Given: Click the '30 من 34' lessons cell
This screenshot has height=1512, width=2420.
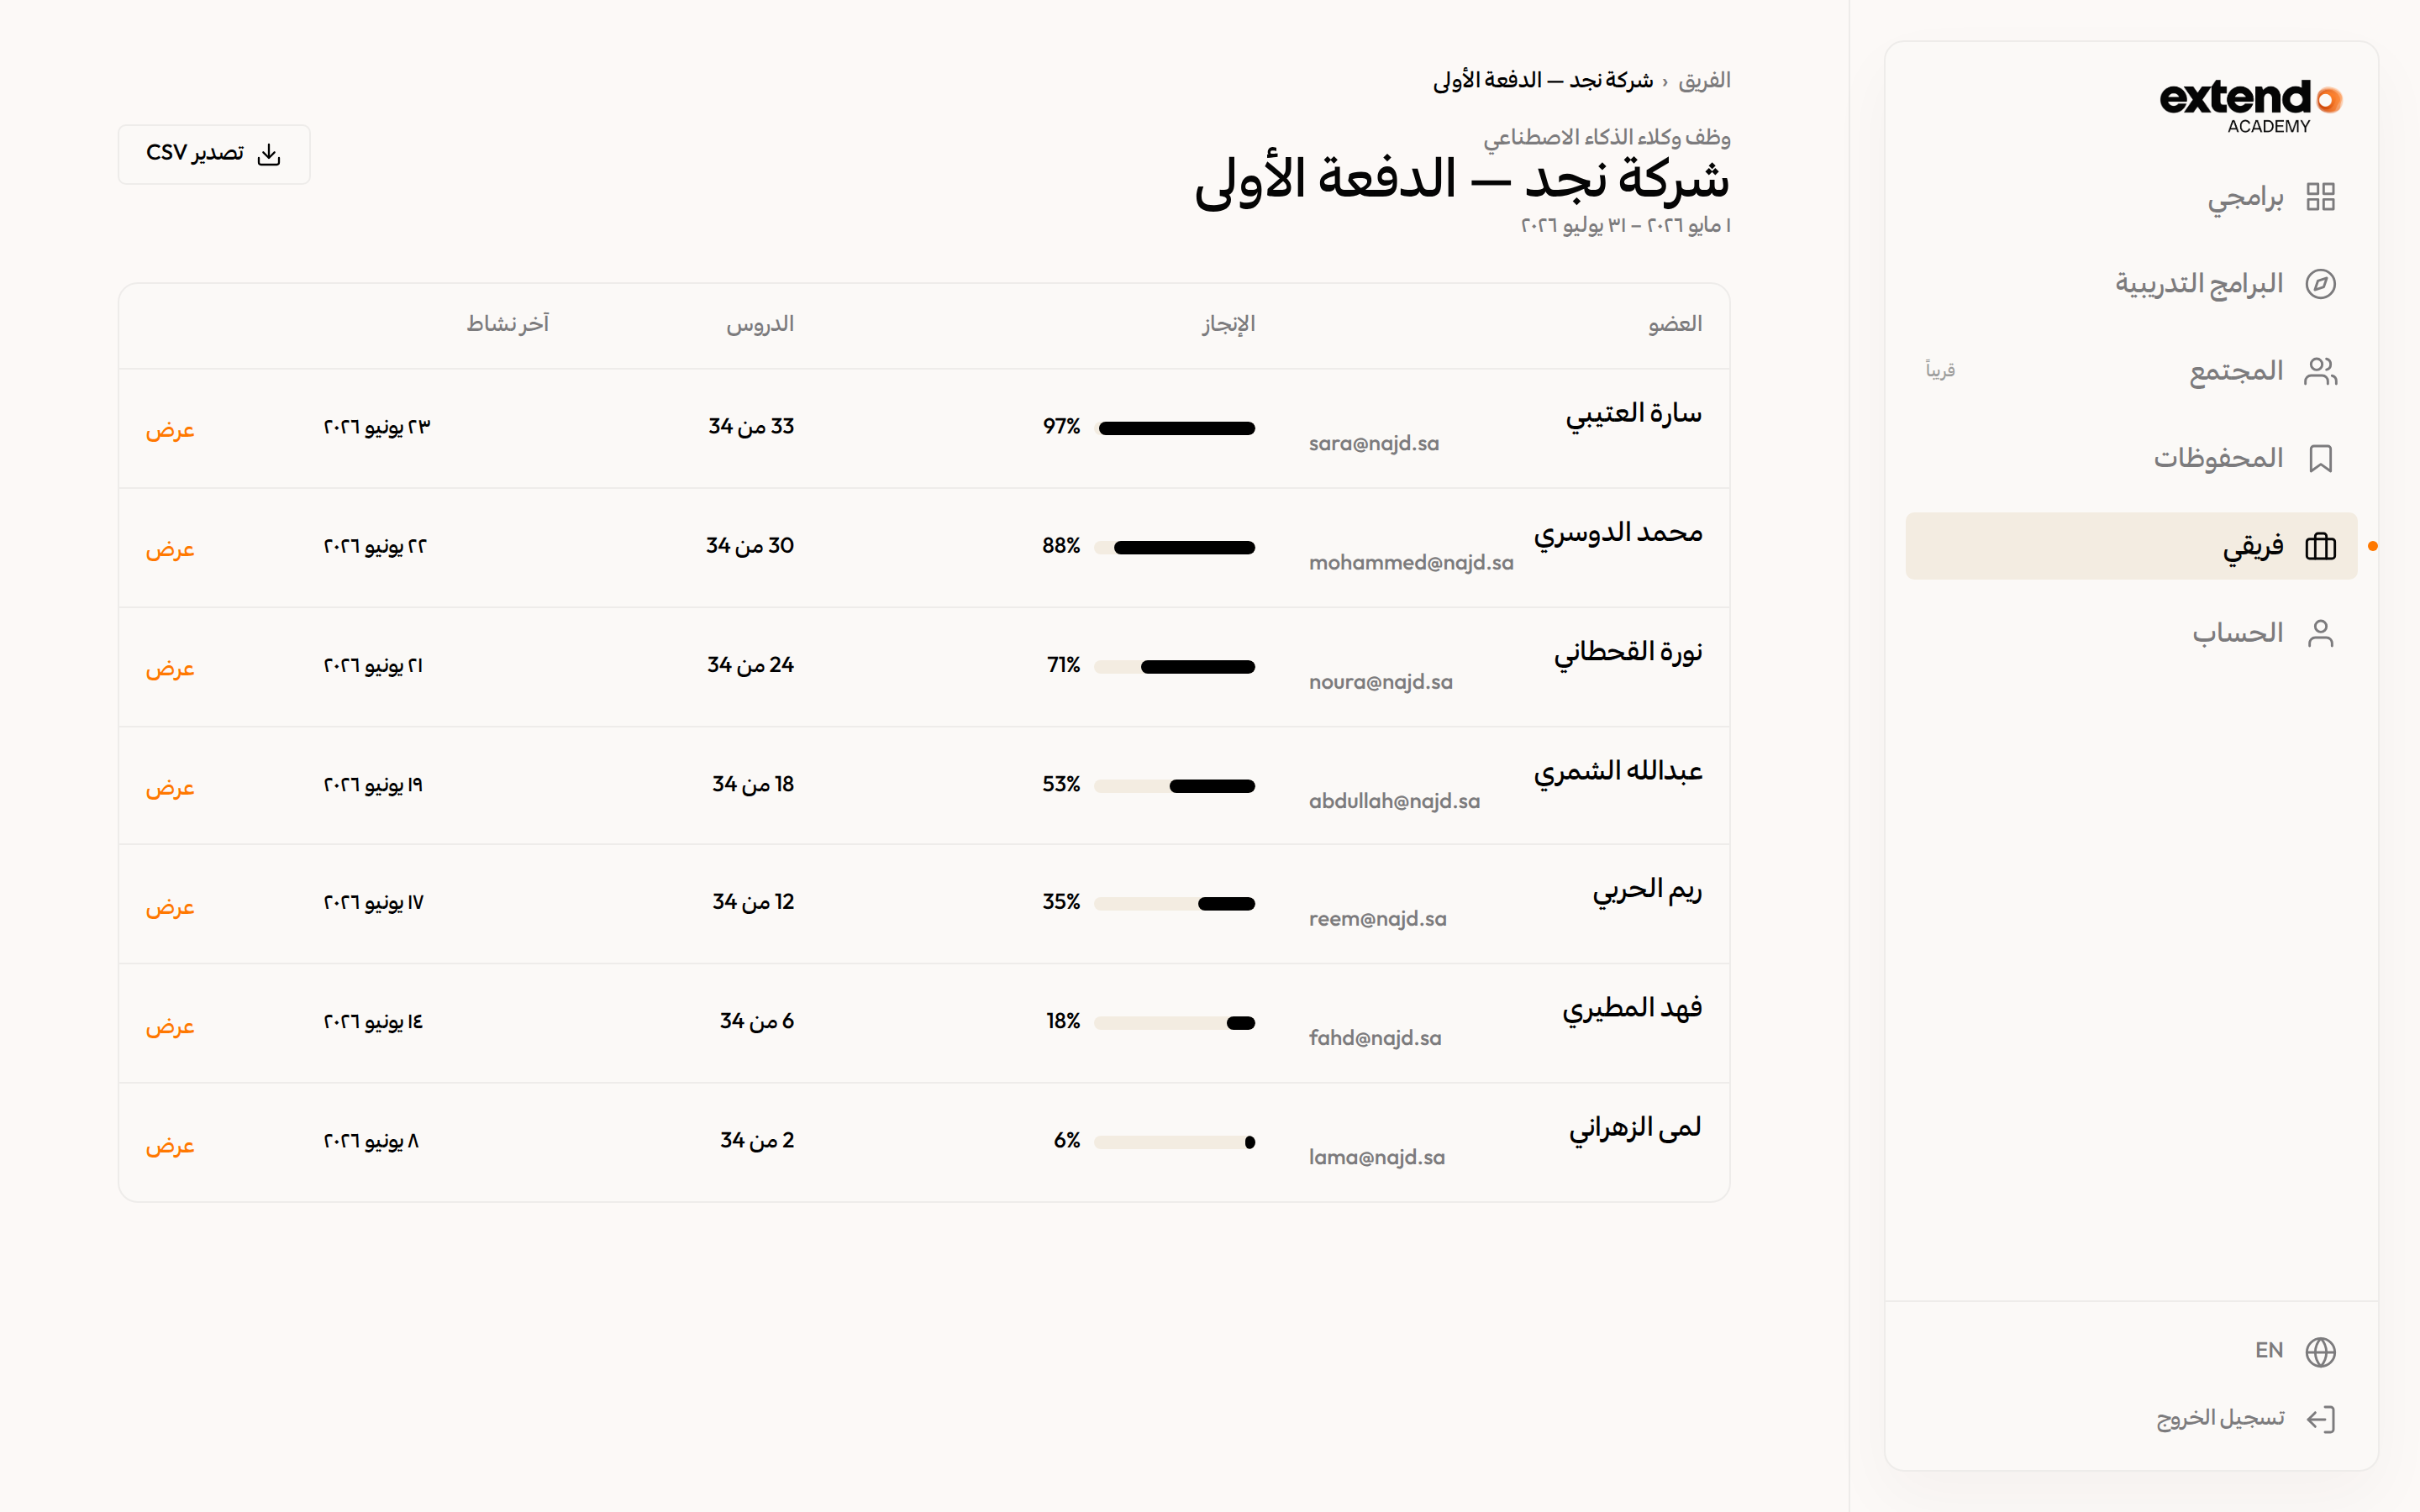Looking at the screenshot, I should [x=750, y=546].
